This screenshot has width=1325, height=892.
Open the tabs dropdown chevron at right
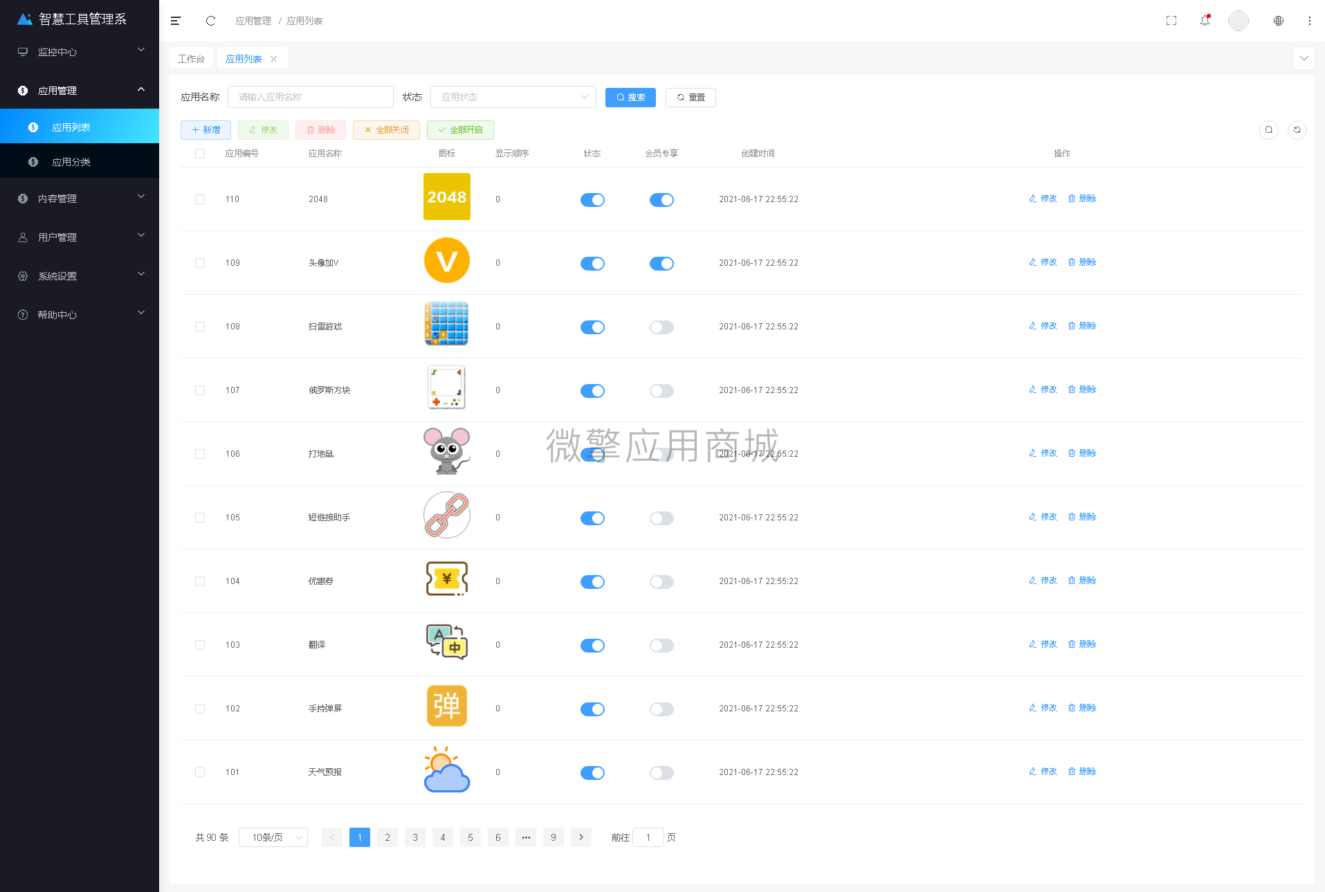pyautogui.click(x=1304, y=58)
